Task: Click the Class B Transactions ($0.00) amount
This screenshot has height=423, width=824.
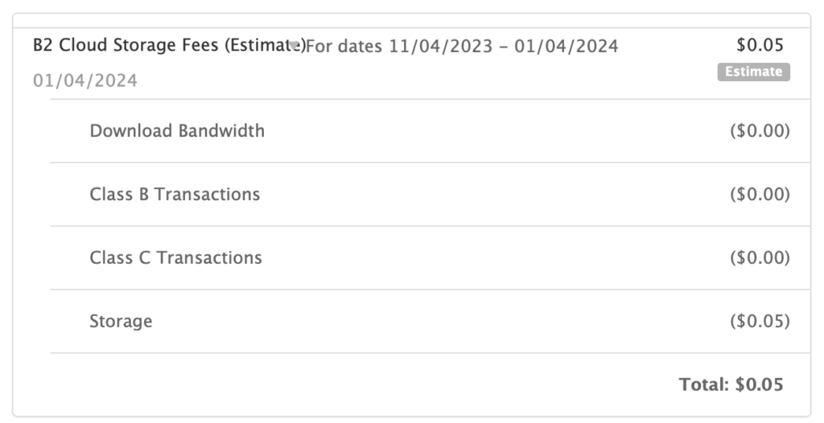Action: [x=760, y=194]
